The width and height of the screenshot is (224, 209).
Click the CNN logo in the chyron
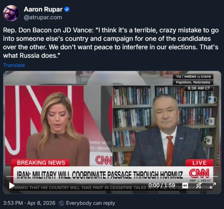(199, 173)
